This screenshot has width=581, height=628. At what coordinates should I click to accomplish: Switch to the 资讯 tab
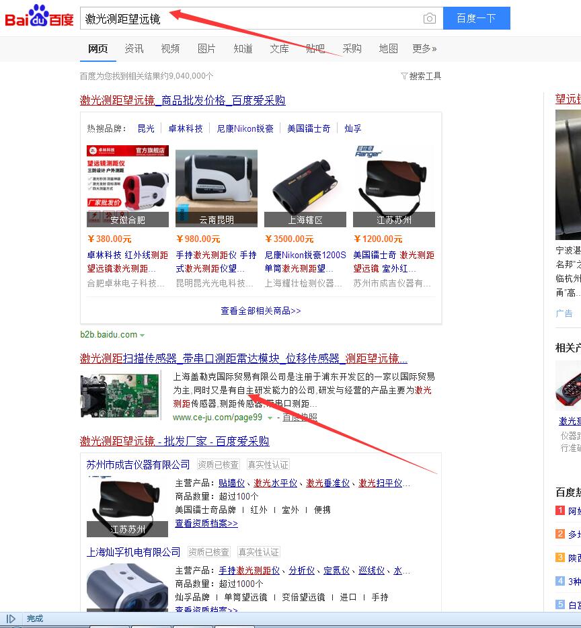pos(134,49)
